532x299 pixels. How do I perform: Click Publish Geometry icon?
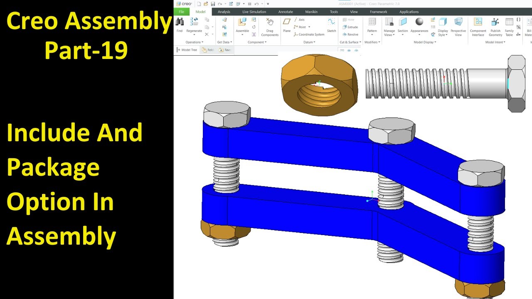pos(495,22)
